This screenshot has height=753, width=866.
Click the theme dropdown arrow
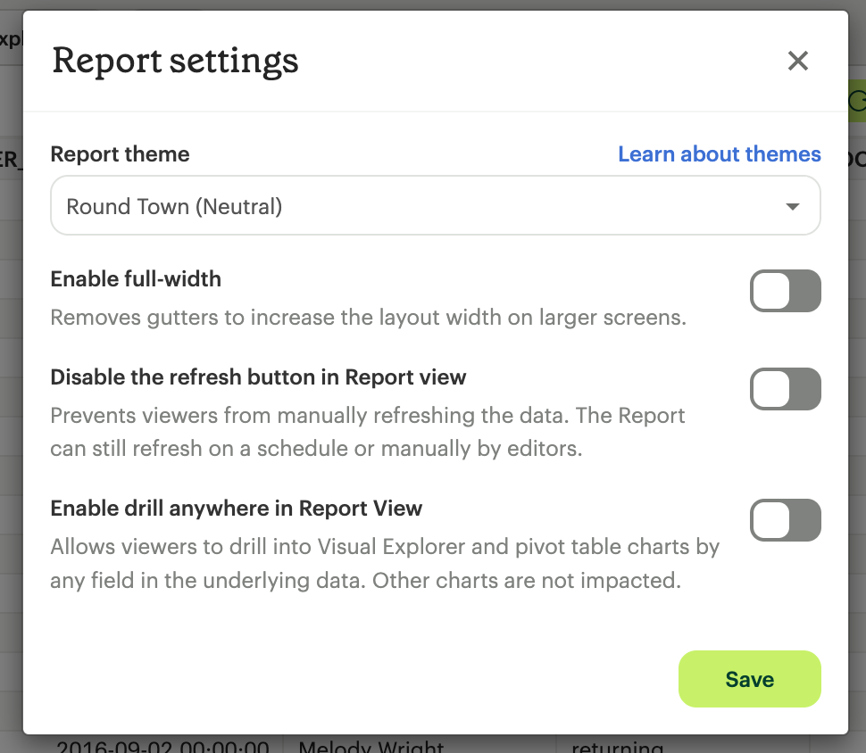793,206
